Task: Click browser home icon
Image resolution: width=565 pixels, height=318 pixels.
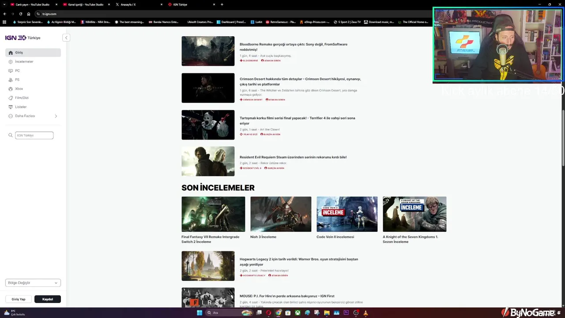Action: [x=29, y=14]
